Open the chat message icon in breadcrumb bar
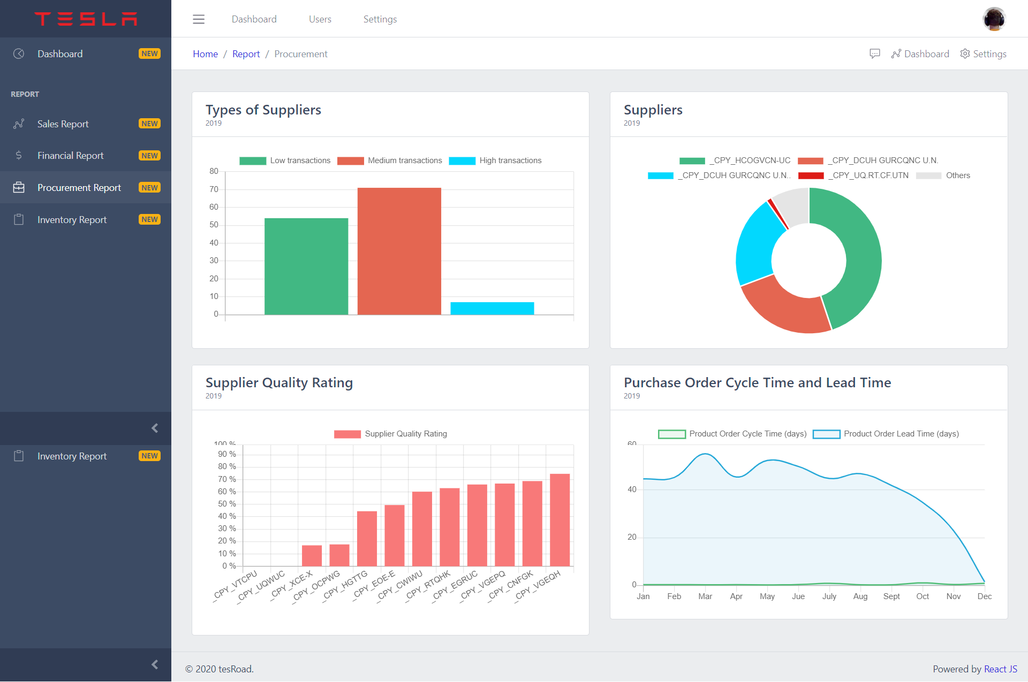The width and height of the screenshot is (1028, 682). point(875,53)
